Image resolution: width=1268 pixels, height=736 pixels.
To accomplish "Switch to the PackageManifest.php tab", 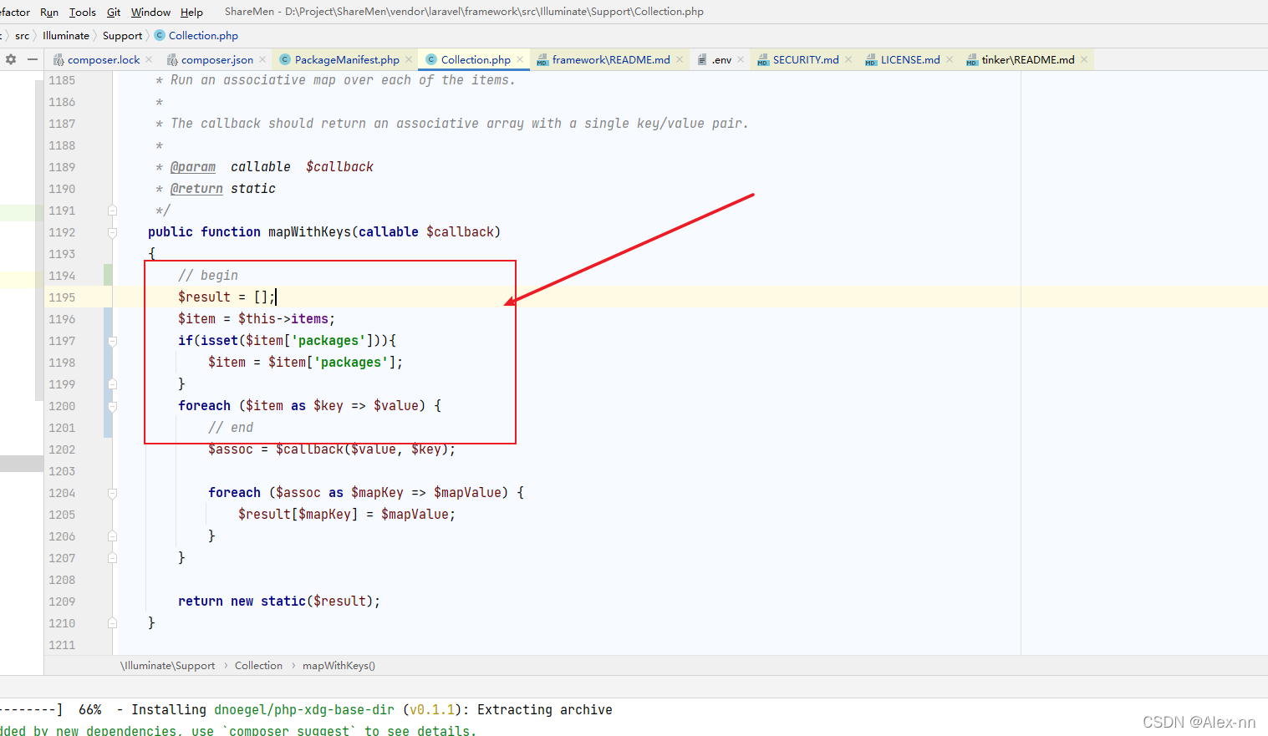I will click(x=347, y=59).
